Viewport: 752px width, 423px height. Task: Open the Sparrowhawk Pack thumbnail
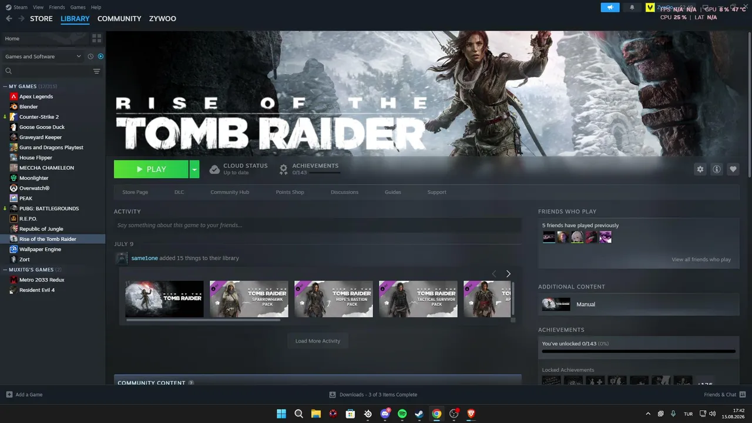coord(249,299)
